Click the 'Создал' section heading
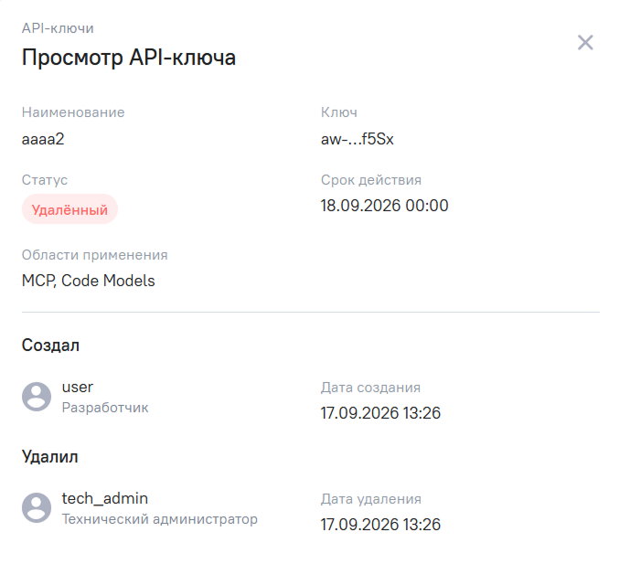The width and height of the screenshot is (630, 585). [x=50, y=346]
